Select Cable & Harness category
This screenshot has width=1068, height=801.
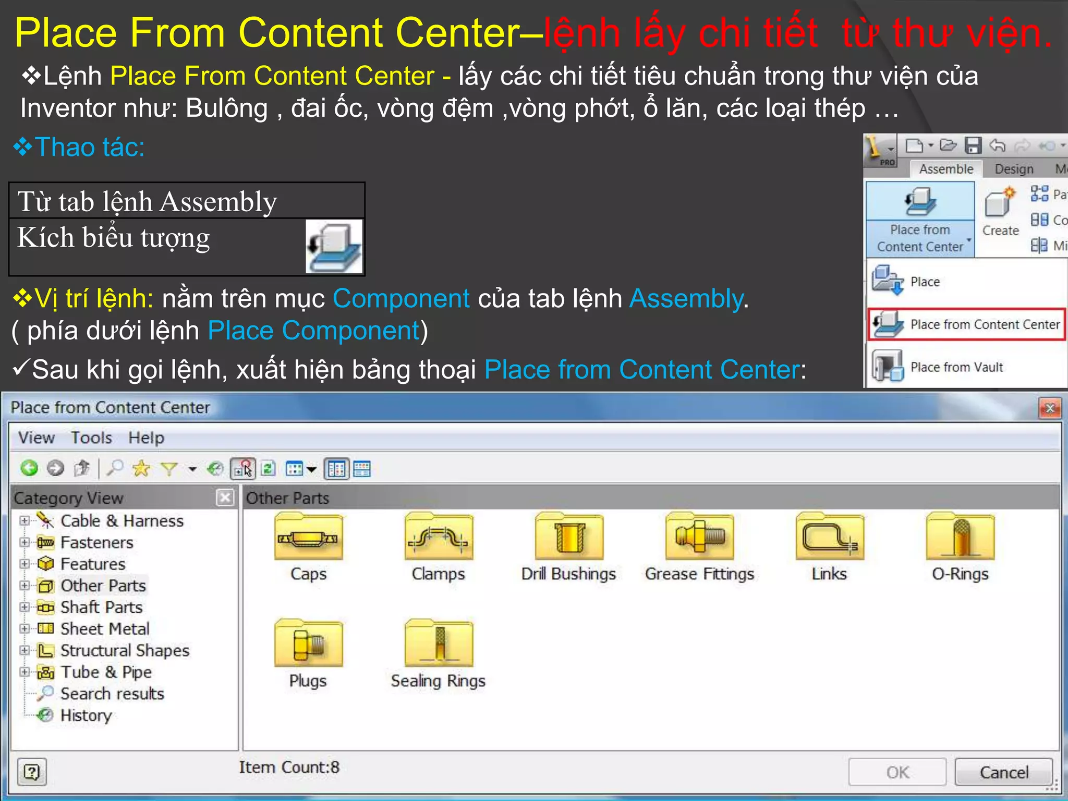click(122, 520)
